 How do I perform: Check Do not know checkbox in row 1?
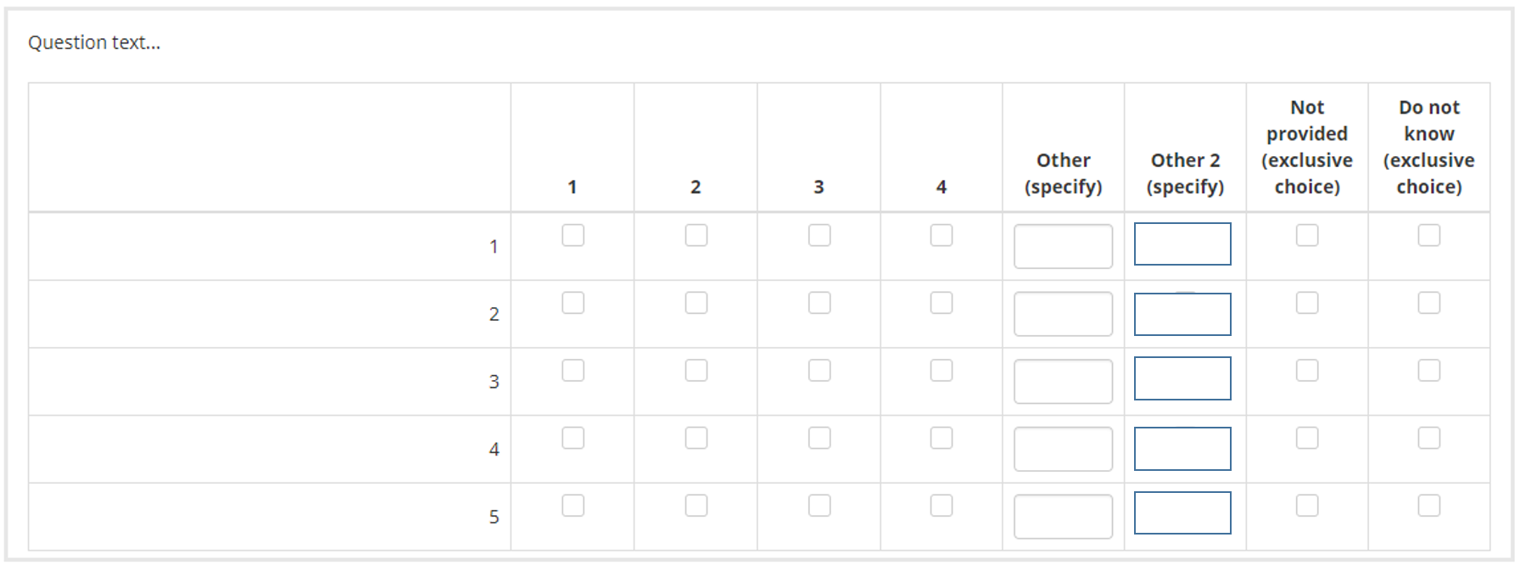(x=1429, y=235)
